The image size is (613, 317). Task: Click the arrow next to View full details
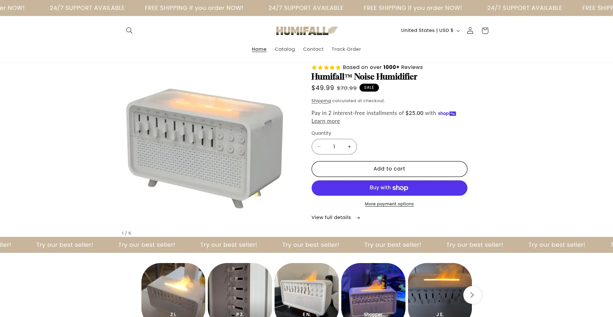click(358, 218)
